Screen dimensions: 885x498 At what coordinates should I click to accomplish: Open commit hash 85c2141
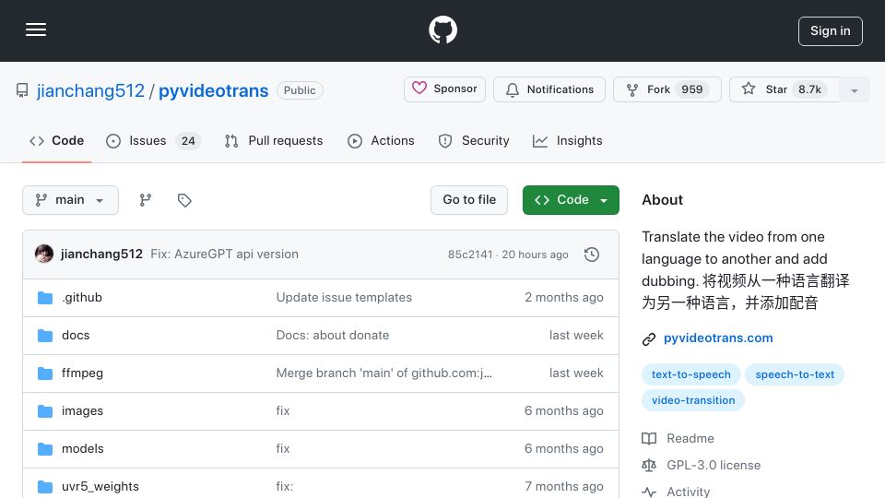coord(470,255)
